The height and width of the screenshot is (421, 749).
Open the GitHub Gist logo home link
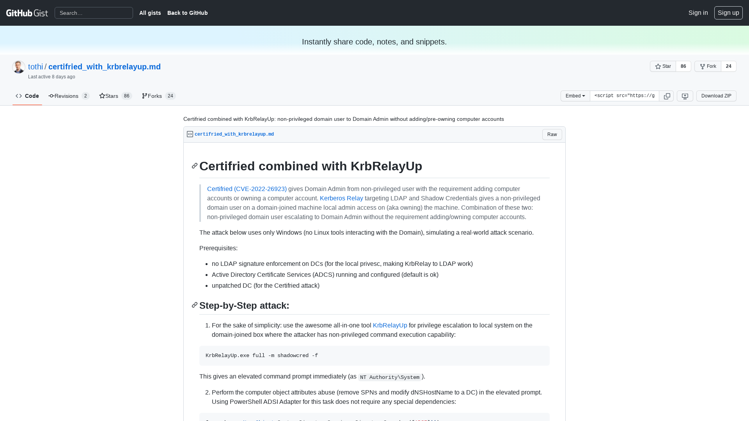27,13
